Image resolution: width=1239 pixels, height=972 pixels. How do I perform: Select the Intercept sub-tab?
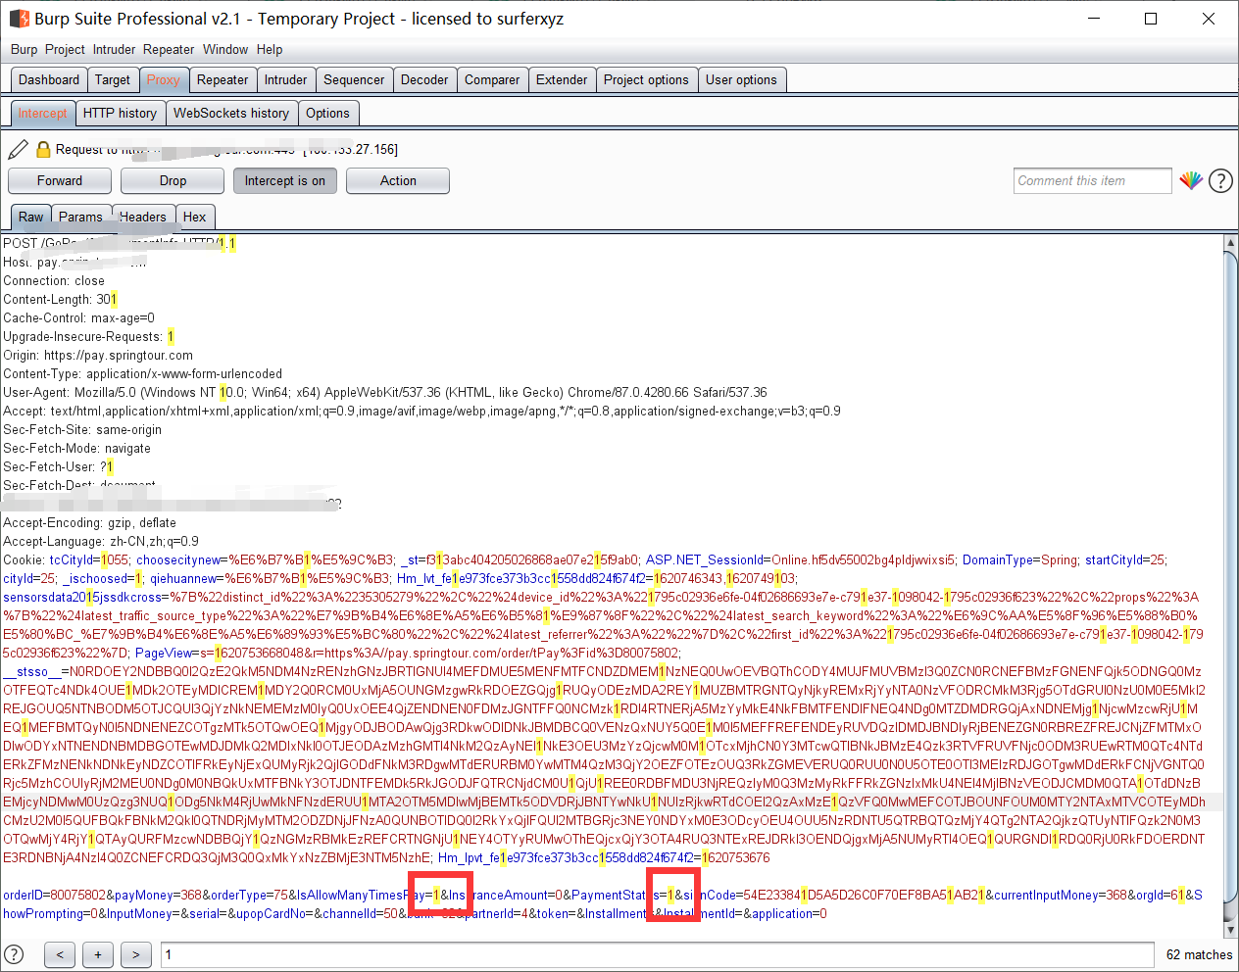[42, 113]
